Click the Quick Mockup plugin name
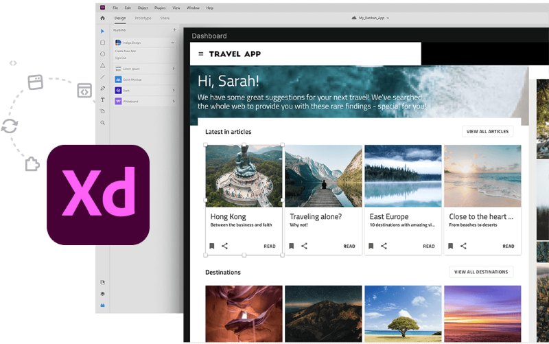 click(132, 80)
